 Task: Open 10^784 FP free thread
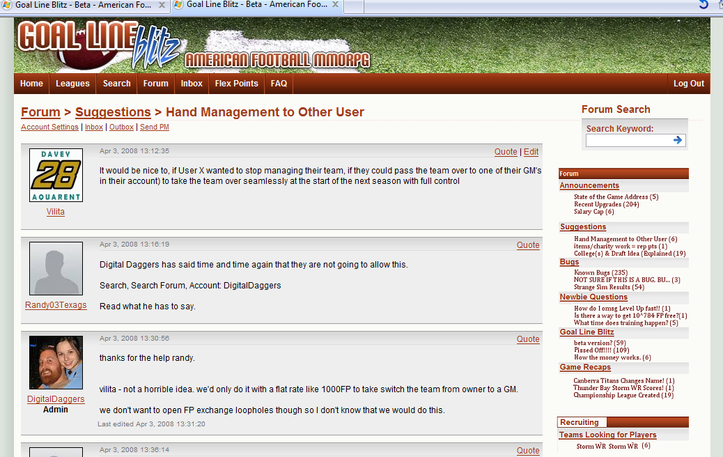(x=630, y=316)
